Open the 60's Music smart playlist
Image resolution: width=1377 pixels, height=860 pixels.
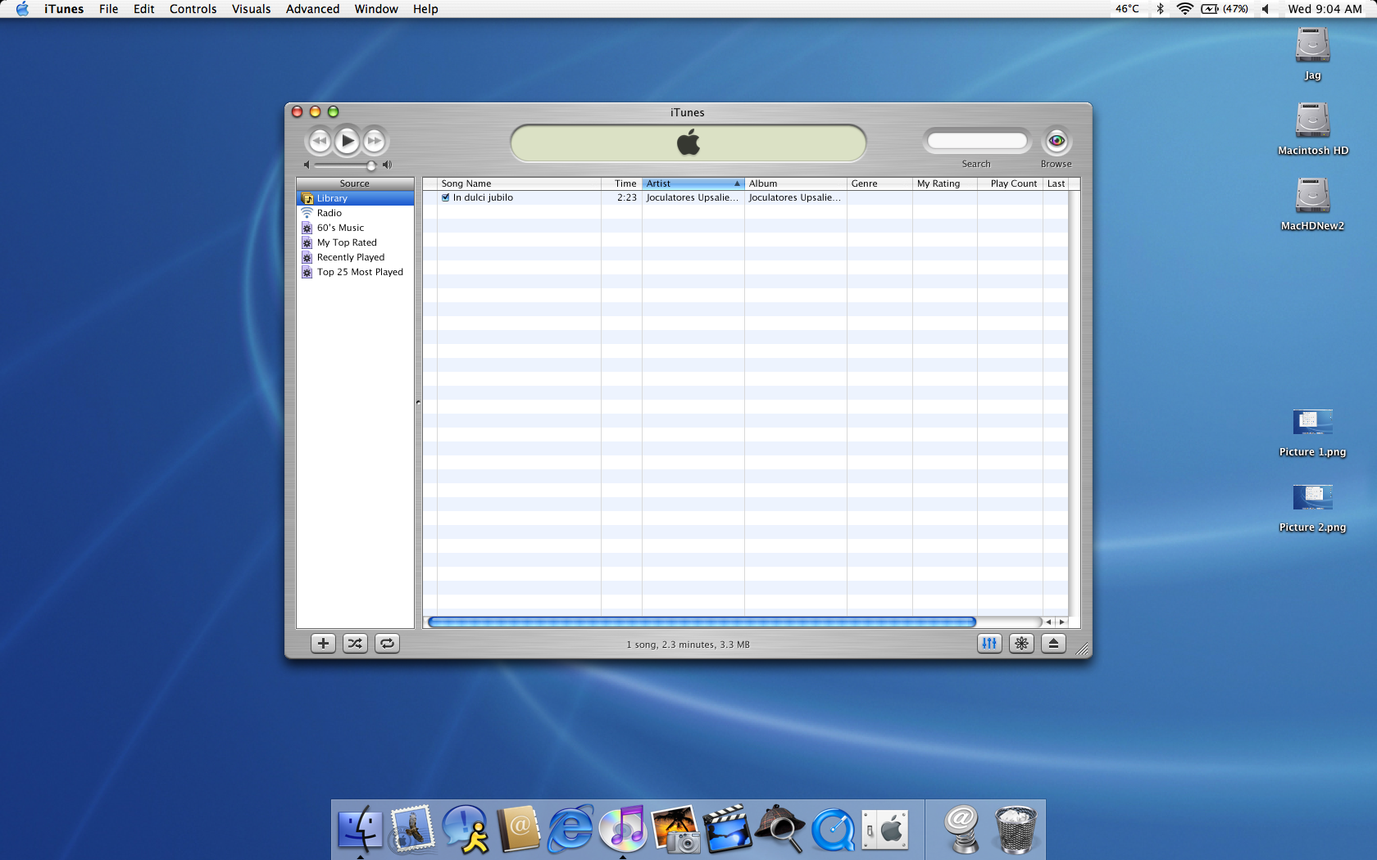tap(355, 228)
